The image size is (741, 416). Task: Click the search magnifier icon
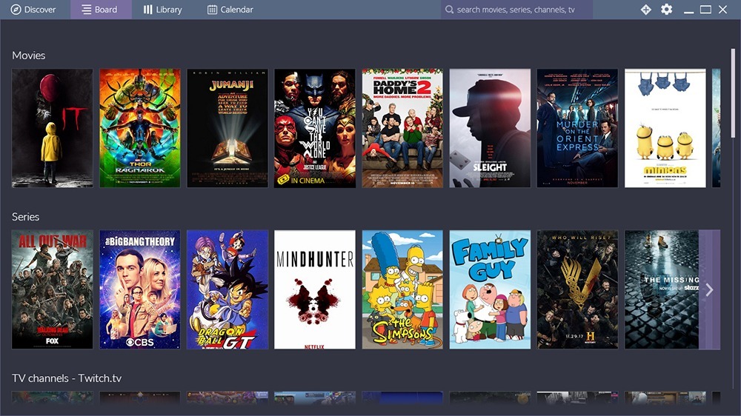click(x=449, y=10)
